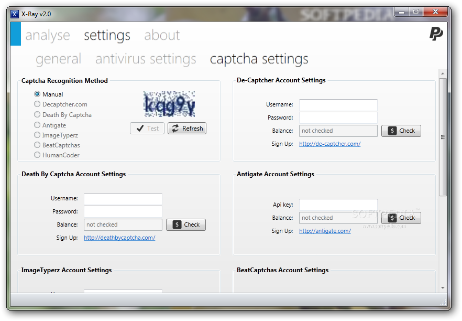Focus the Death By Captcha Password field
The height and width of the screenshot is (321, 462).
123,211
